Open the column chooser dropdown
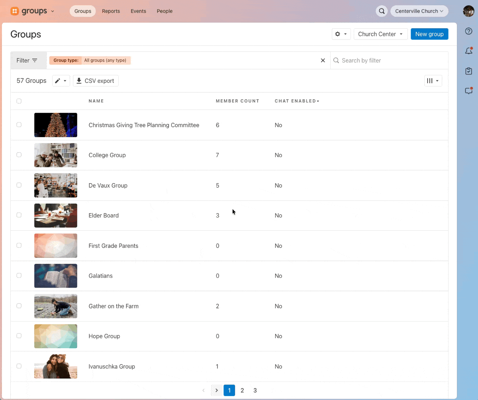 tap(433, 81)
